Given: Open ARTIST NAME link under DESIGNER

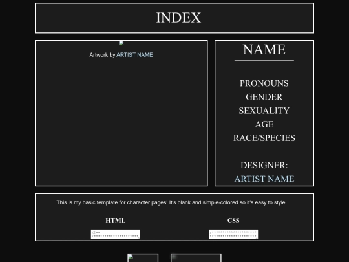Looking at the screenshot, I should coord(264,179).
